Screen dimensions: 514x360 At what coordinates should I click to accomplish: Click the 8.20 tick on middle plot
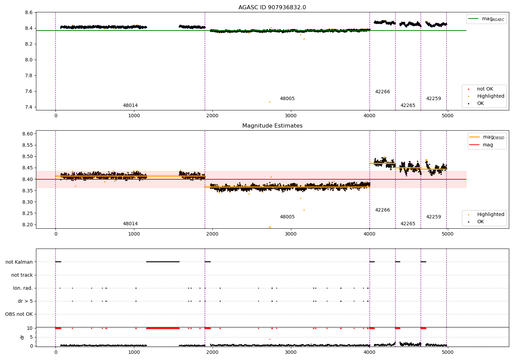tap(27, 225)
